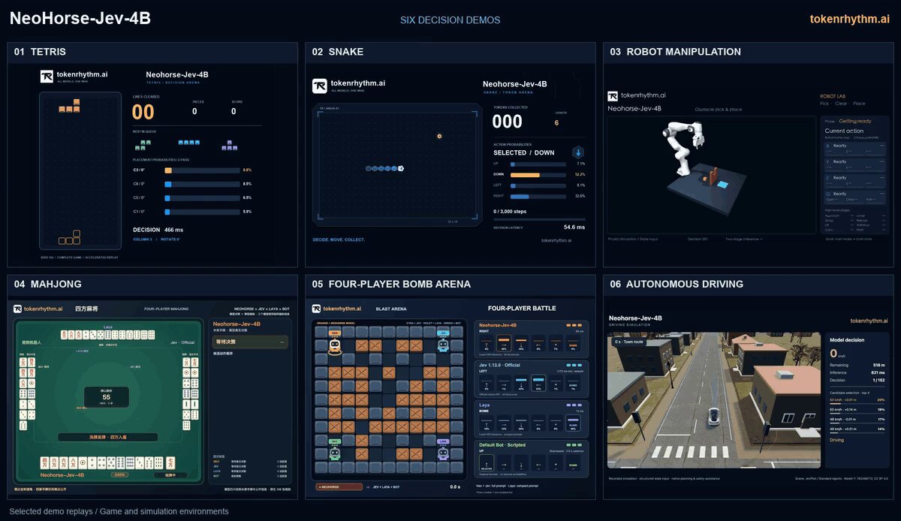This screenshot has width=901, height=521.
Task: Select the cyan Jev robot in the blast arena
Action: click(x=443, y=345)
